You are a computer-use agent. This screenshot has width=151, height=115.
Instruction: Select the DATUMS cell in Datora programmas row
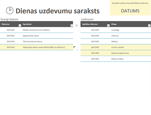pos(95,53)
